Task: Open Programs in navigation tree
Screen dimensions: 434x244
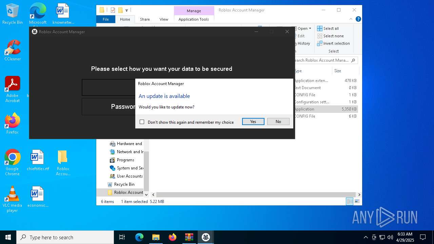Action: [x=122, y=160]
